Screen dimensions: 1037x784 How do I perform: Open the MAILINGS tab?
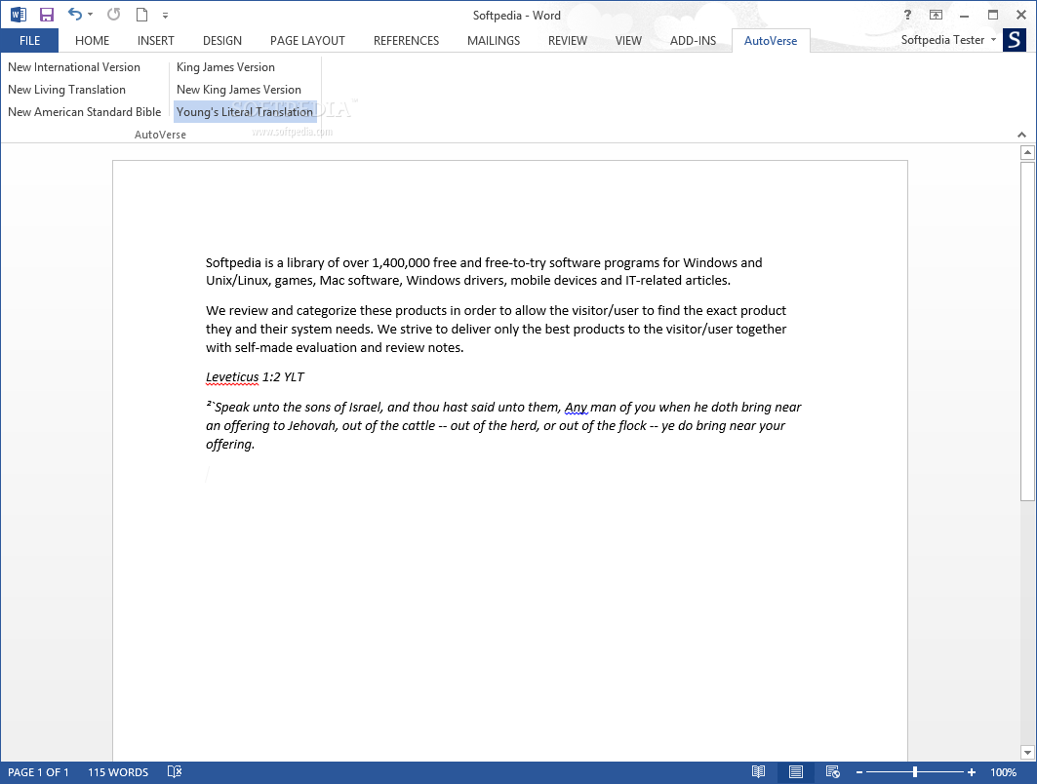point(494,40)
